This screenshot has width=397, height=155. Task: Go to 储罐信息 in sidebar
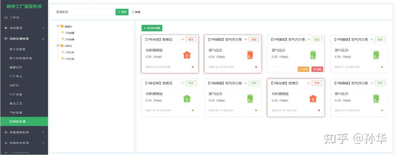tap(24, 67)
